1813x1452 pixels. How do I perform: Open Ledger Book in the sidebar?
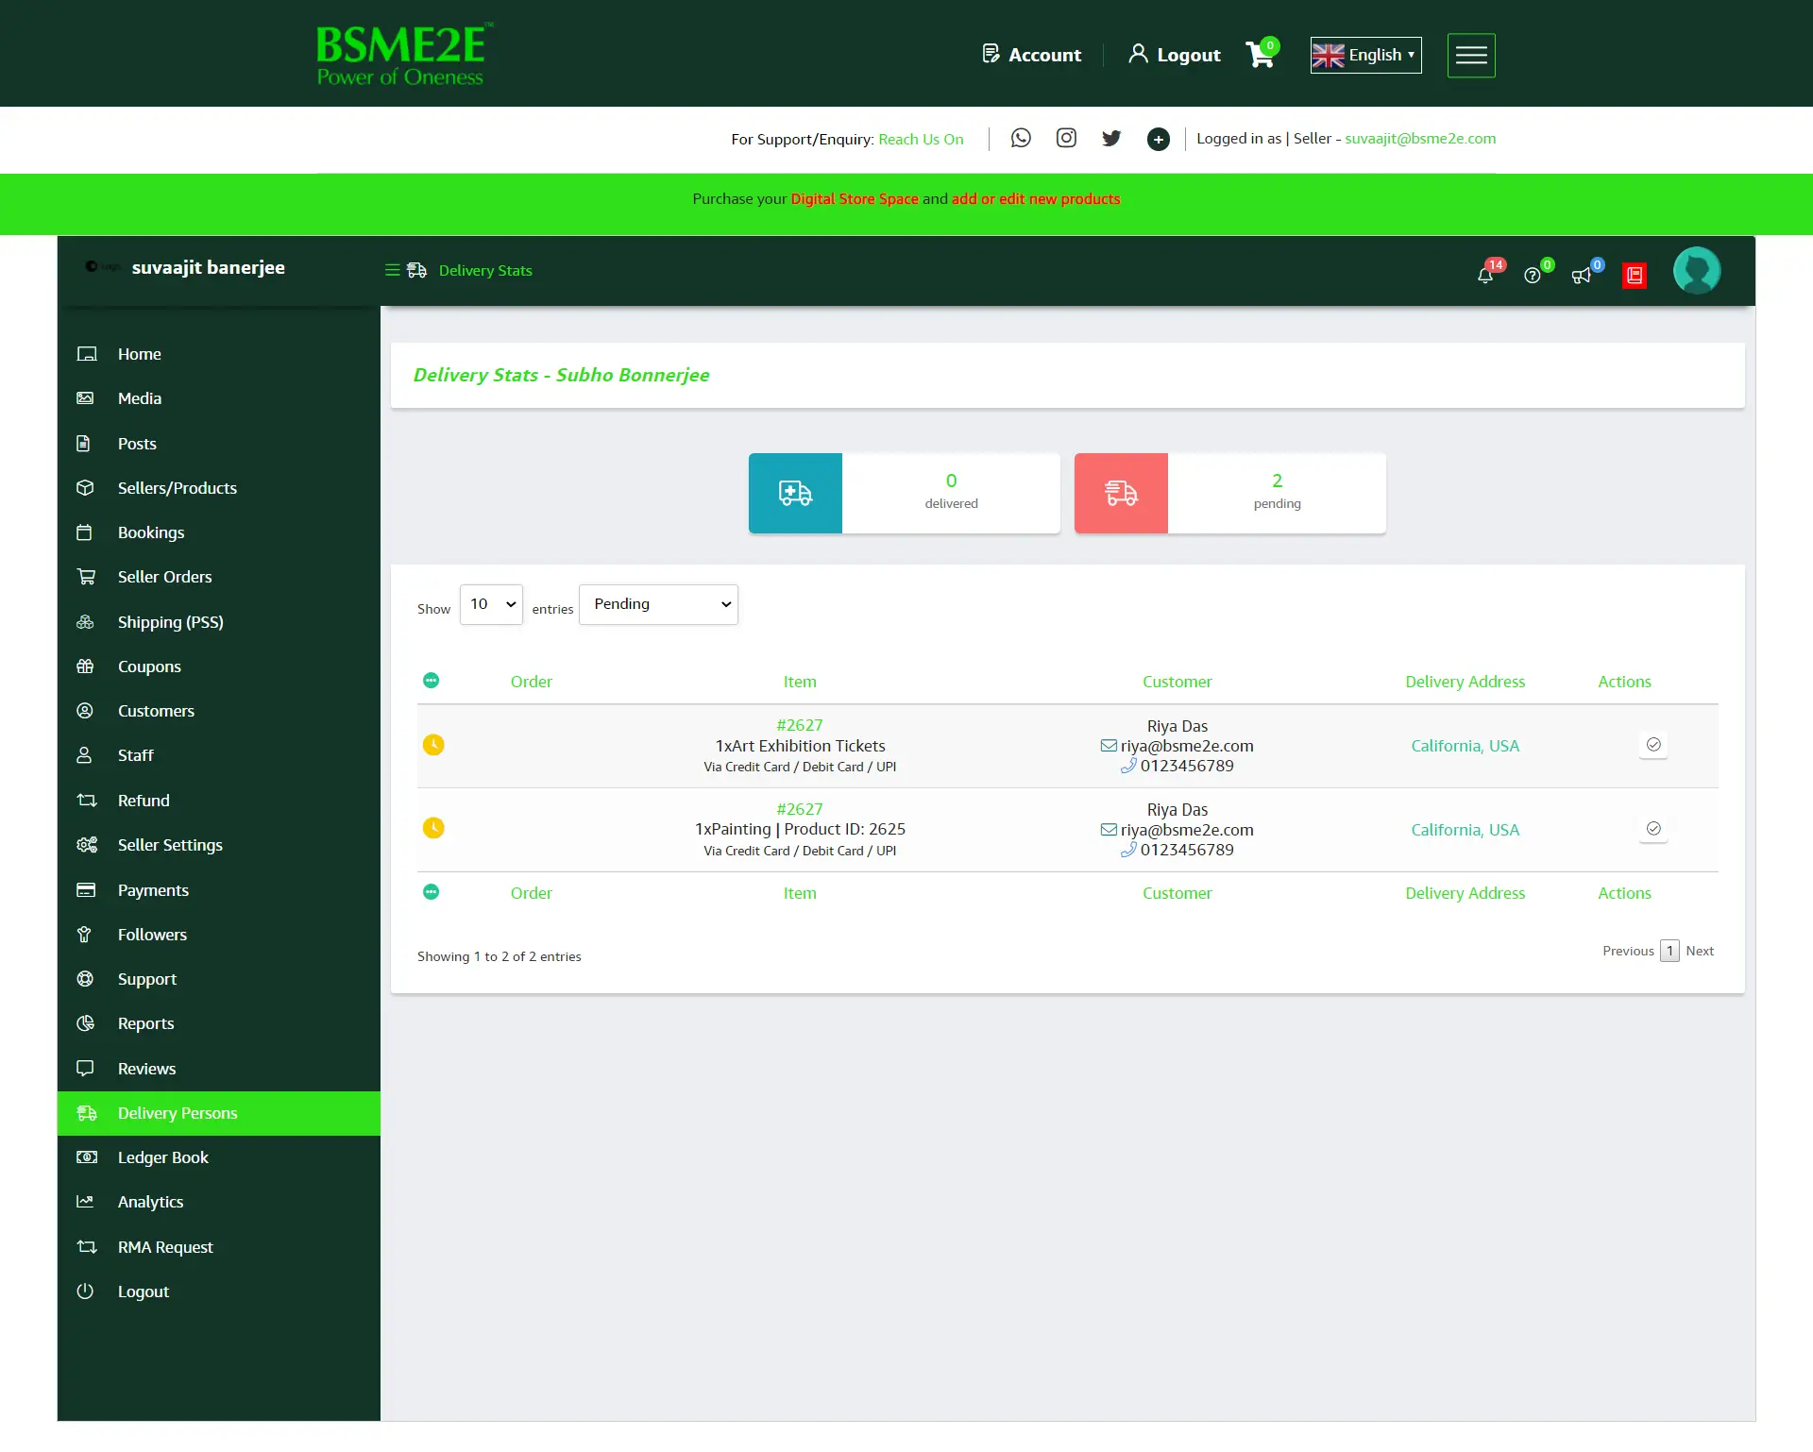[219, 1157]
